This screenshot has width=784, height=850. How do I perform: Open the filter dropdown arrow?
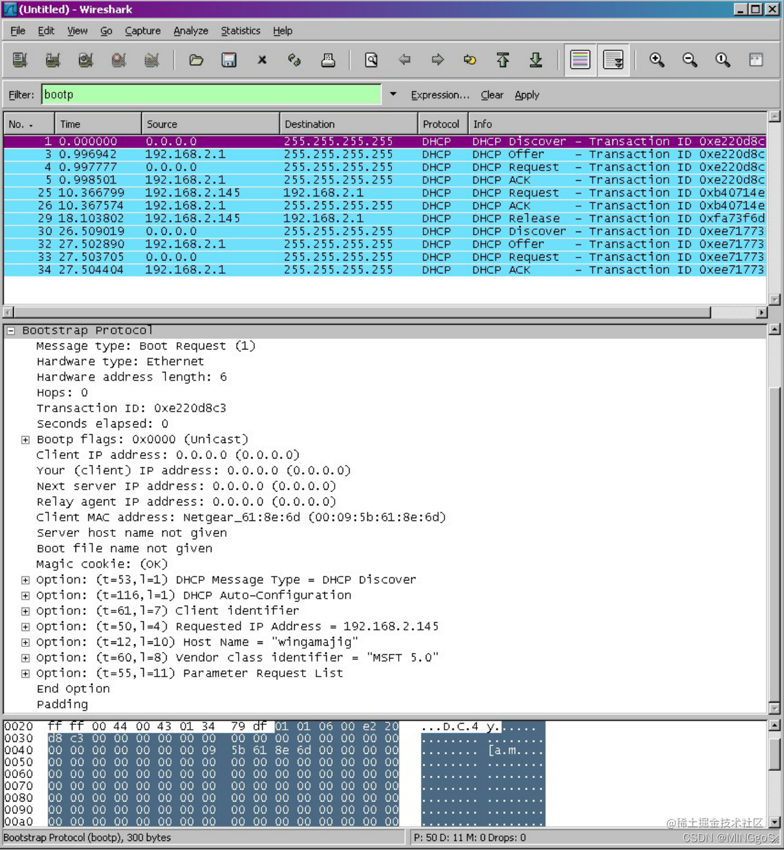[x=393, y=94]
